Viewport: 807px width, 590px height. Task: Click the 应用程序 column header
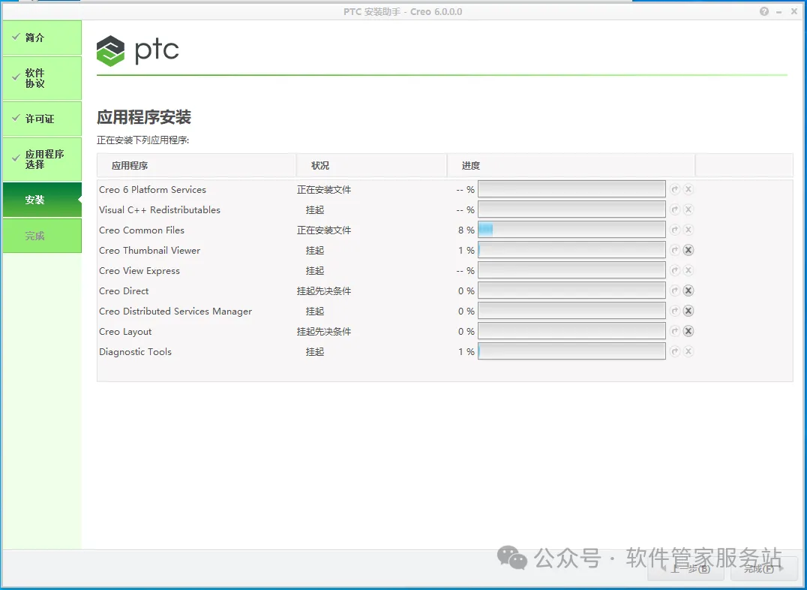click(196, 165)
